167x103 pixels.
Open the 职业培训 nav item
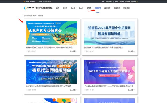127,8
